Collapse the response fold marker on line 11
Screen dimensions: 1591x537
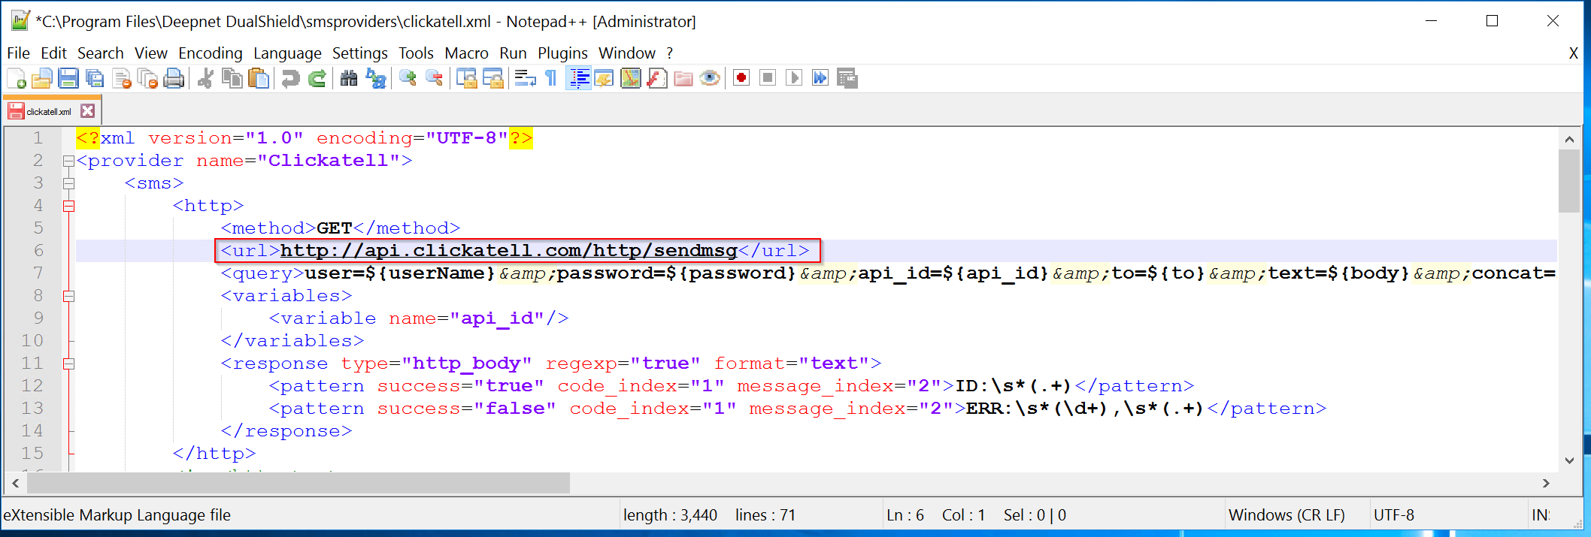[68, 364]
